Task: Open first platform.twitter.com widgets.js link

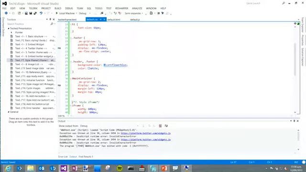Action: [x=145, y=133]
